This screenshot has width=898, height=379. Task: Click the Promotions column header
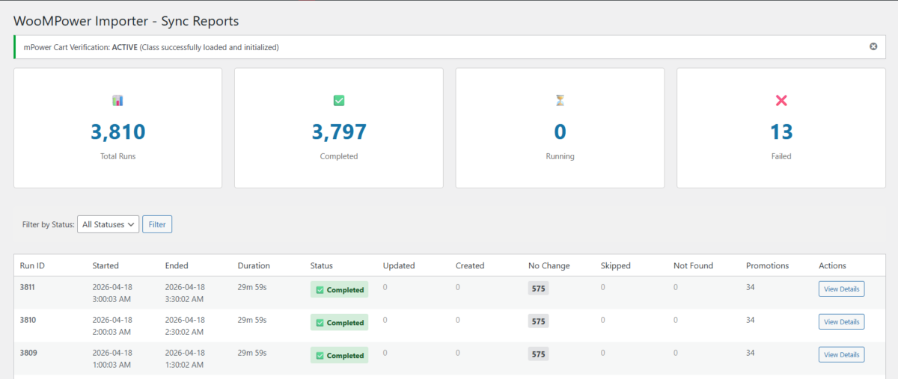(768, 265)
